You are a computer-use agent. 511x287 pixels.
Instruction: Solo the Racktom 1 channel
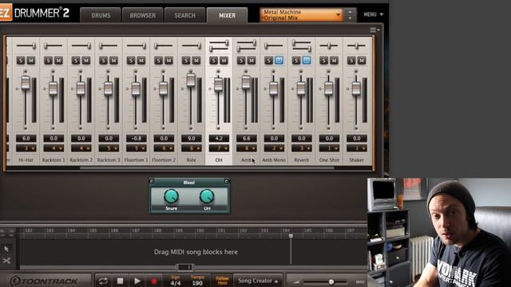48,61
